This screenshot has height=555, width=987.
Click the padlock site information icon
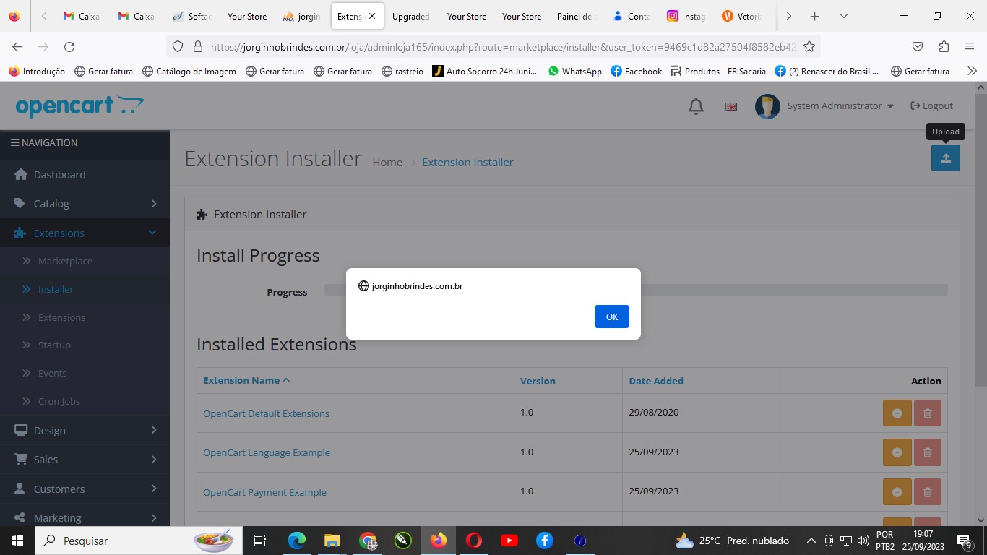(x=197, y=47)
